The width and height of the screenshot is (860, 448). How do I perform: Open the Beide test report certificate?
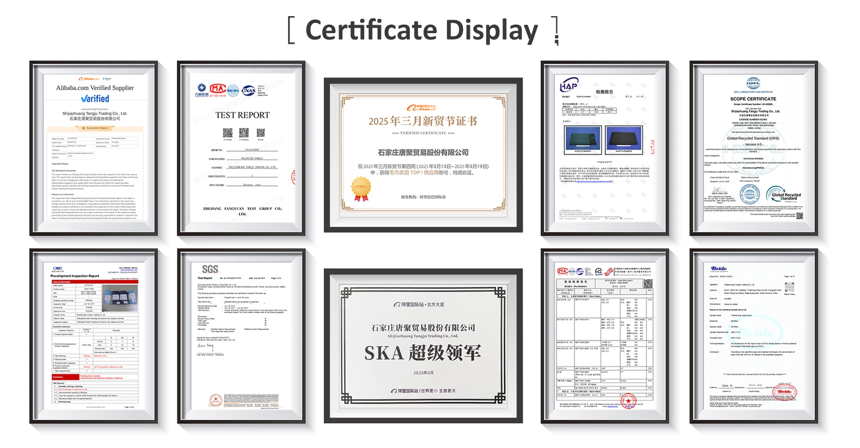753,336
